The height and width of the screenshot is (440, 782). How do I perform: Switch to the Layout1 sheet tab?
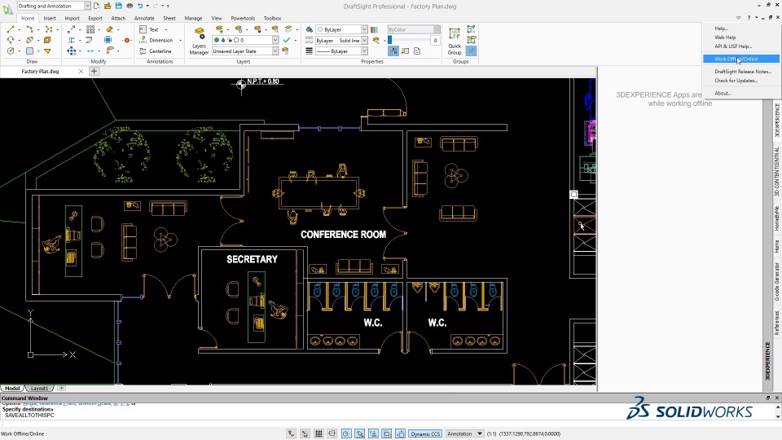point(39,388)
